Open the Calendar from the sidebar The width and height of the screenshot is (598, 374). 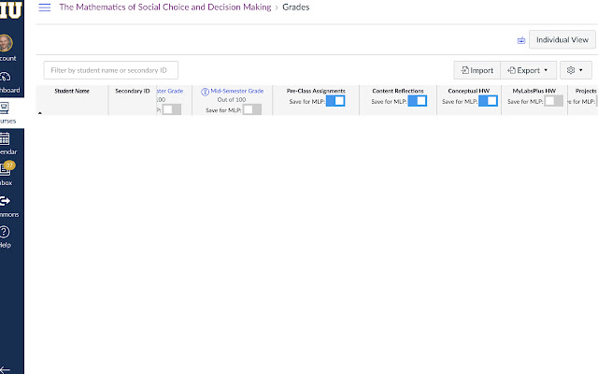7,140
